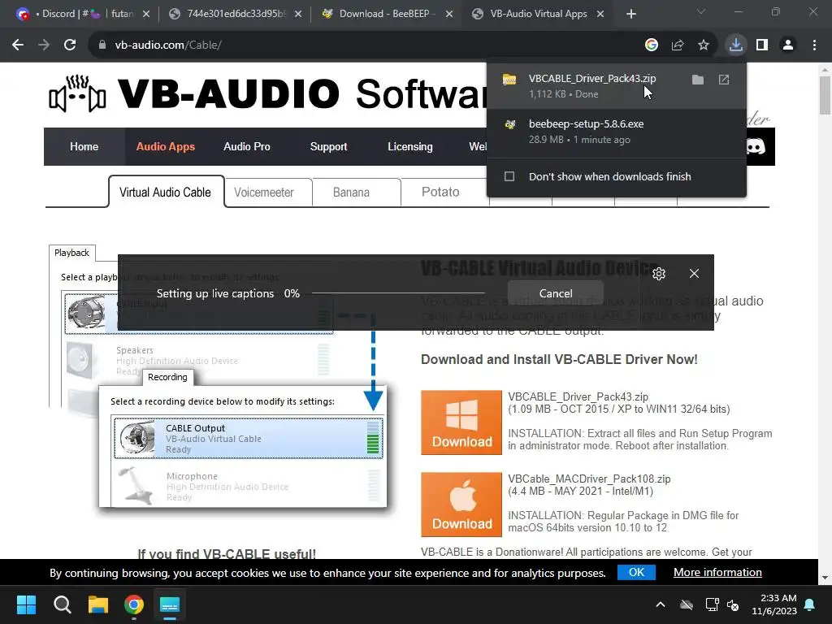Screen dimensions: 832x624
Task: Open the beebeep-setup-5.8.6.exe download entry
Action: [x=616, y=132]
